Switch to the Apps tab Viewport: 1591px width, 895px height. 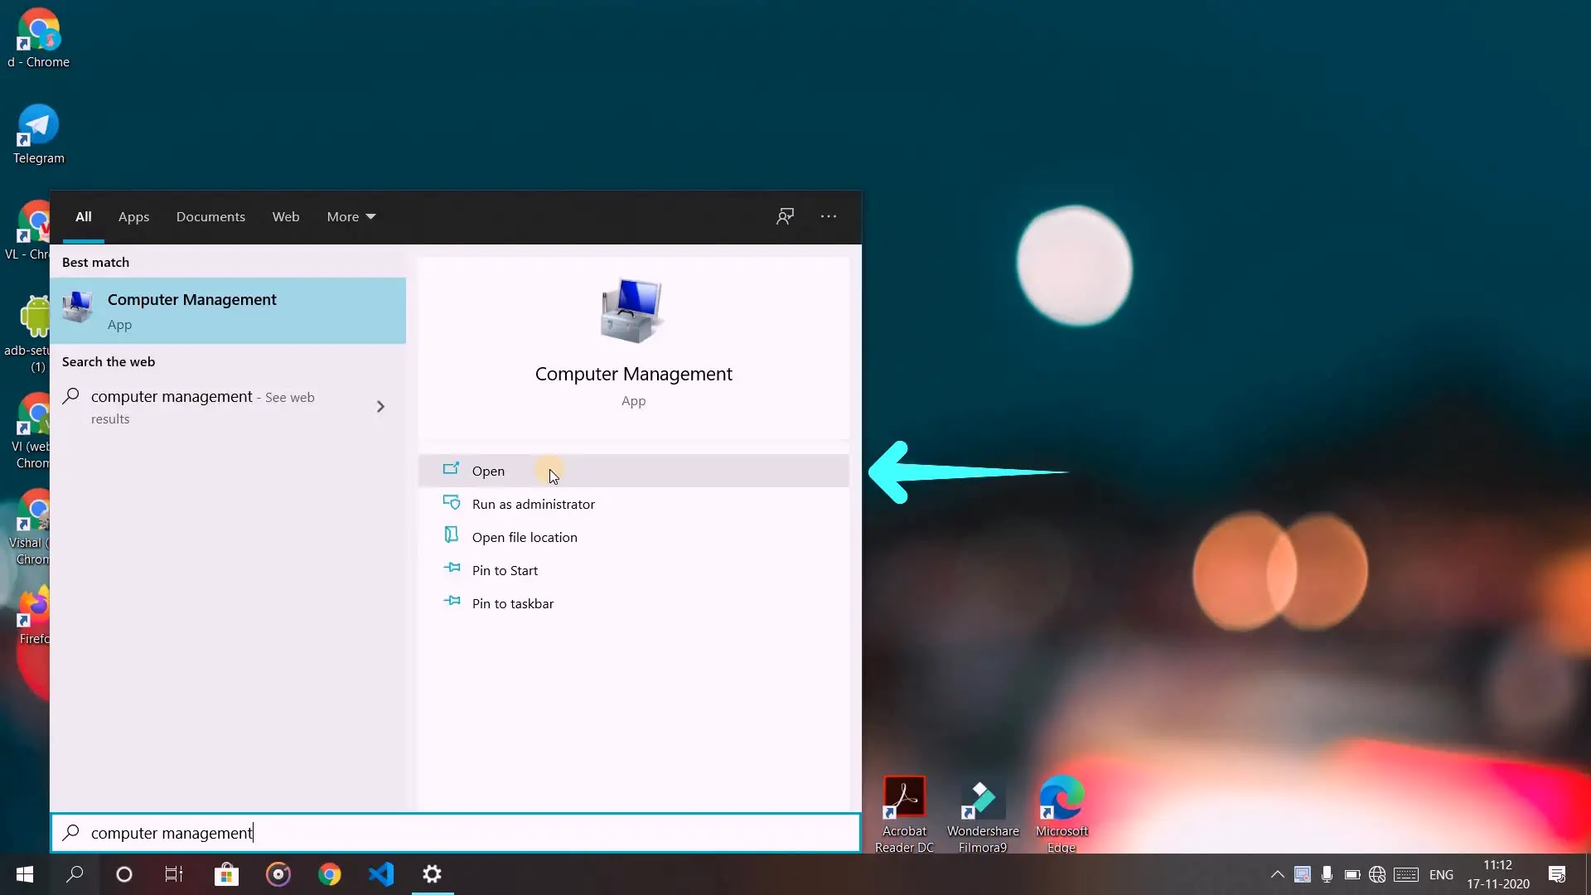pyautogui.click(x=133, y=216)
